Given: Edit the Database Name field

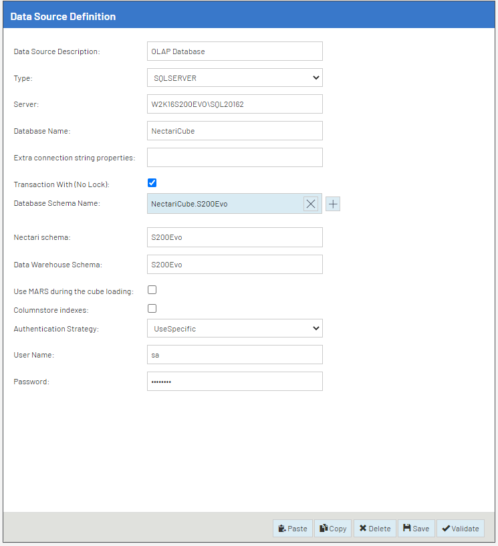Looking at the screenshot, I should click(x=235, y=131).
